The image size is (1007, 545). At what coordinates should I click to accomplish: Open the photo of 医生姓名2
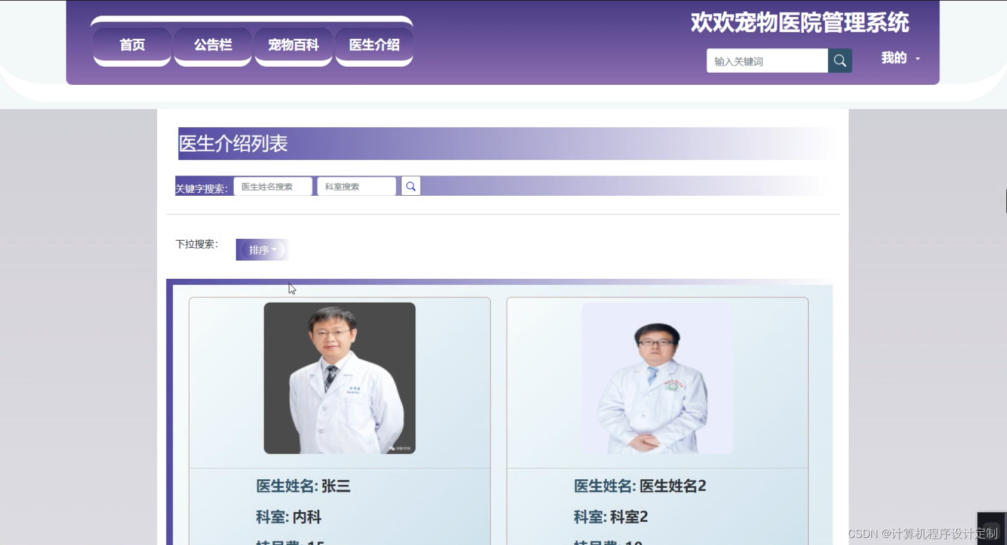(x=657, y=378)
